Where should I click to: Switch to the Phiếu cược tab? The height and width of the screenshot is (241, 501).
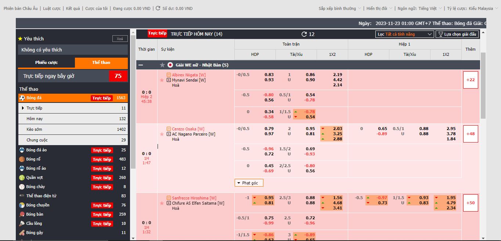click(x=46, y=62)
